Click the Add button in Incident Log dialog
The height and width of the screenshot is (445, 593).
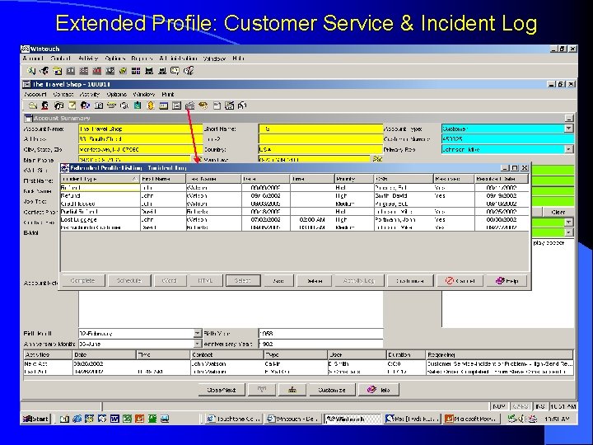[278, 281]
